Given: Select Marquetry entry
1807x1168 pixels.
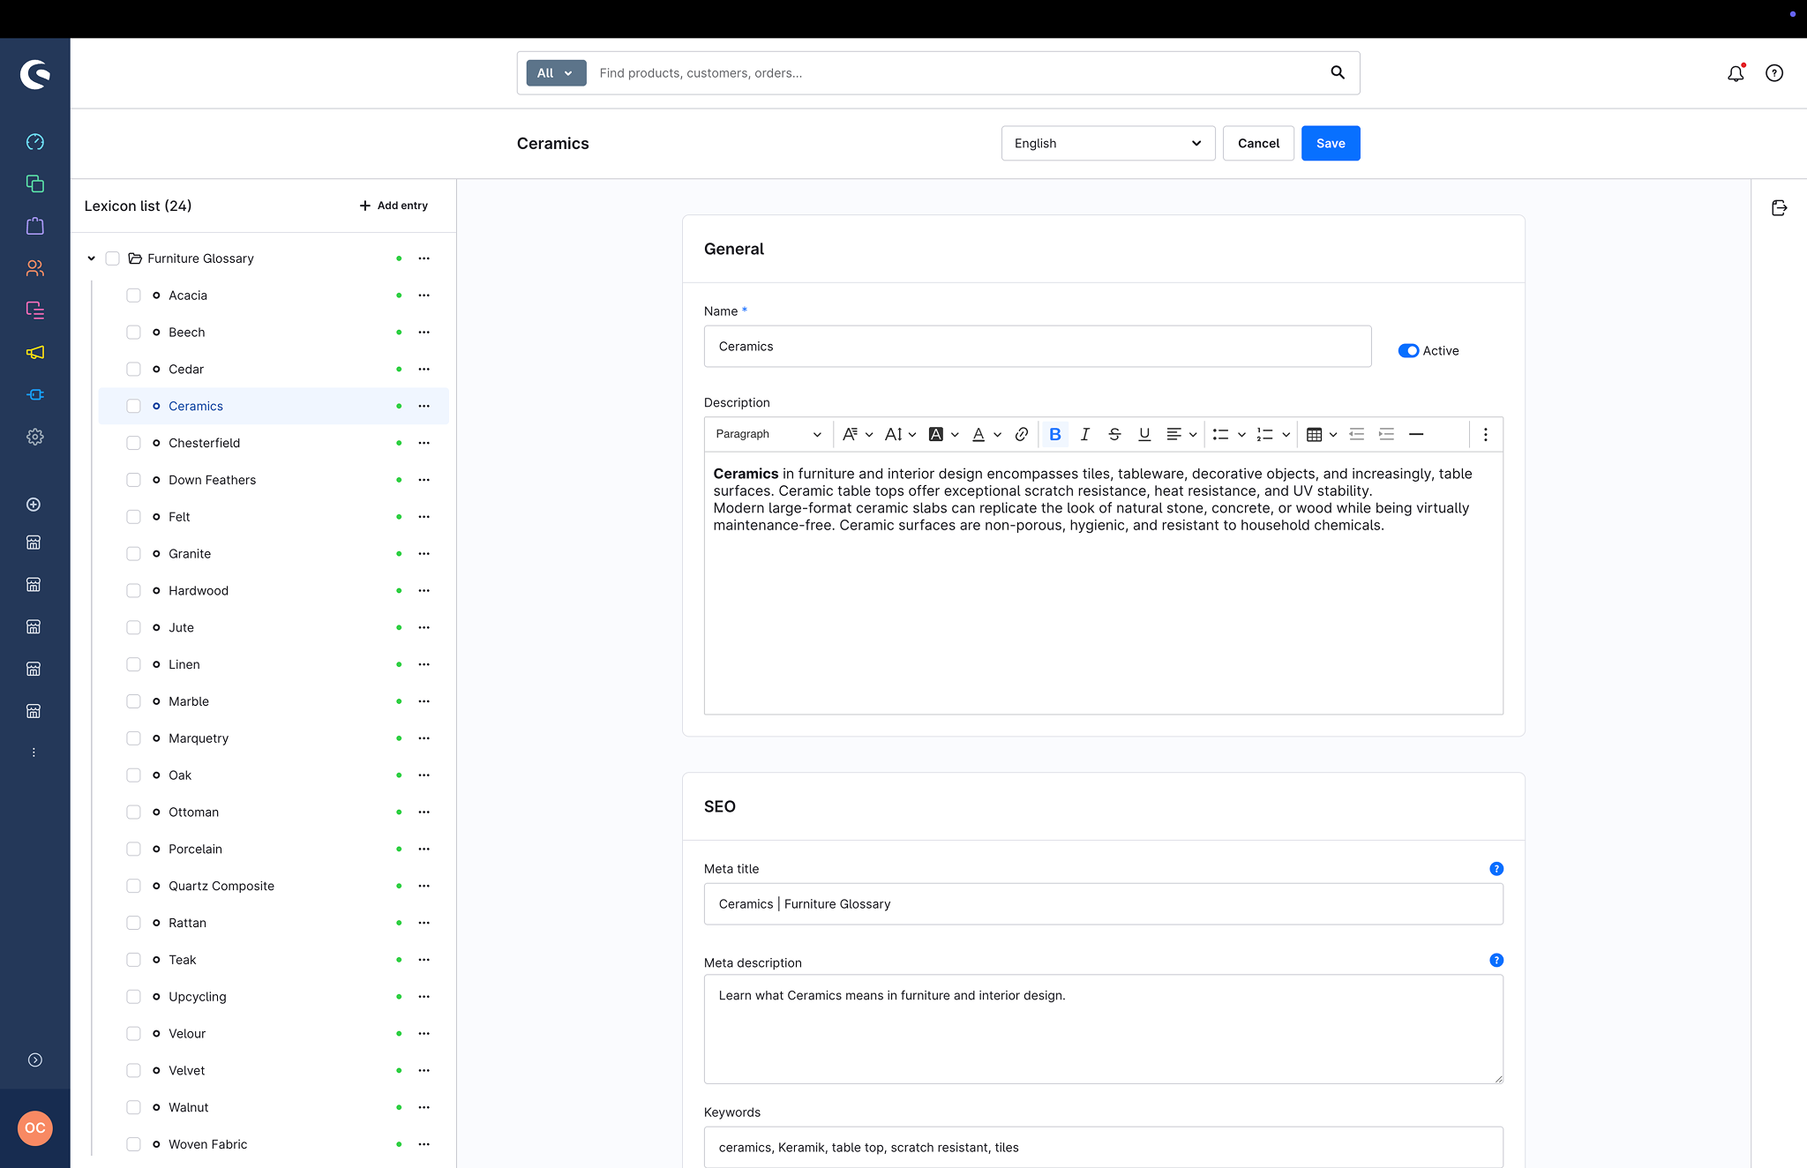Looking at the screenshot, I should (x=199, y=738).
